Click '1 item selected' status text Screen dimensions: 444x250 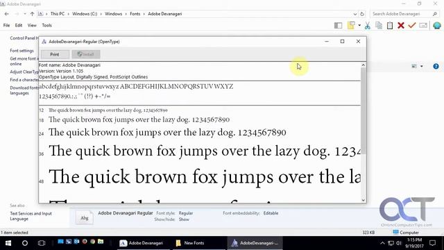(x=14, y=233)
